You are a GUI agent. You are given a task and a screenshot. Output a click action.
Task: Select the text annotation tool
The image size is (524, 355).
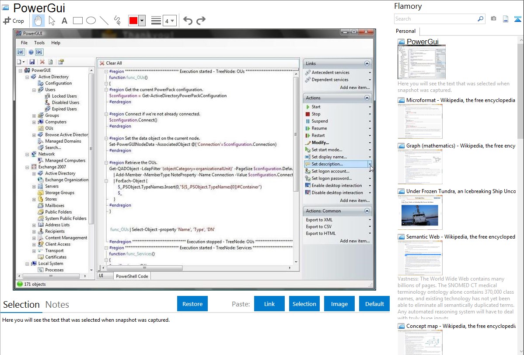64,21
